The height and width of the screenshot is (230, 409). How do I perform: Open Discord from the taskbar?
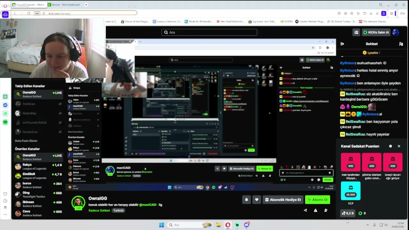246,225
